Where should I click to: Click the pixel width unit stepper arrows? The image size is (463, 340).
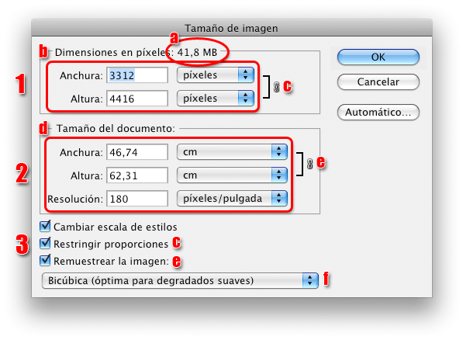246,75
